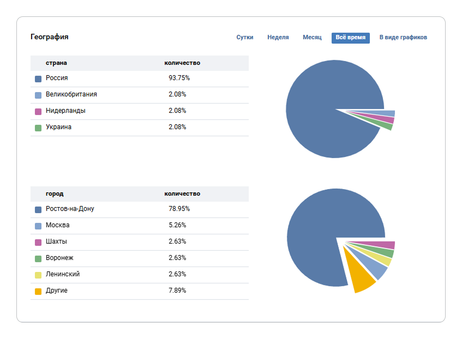The image size is (462, 339).
Task: Open the Месяц period tab
Action: [313, 38]
